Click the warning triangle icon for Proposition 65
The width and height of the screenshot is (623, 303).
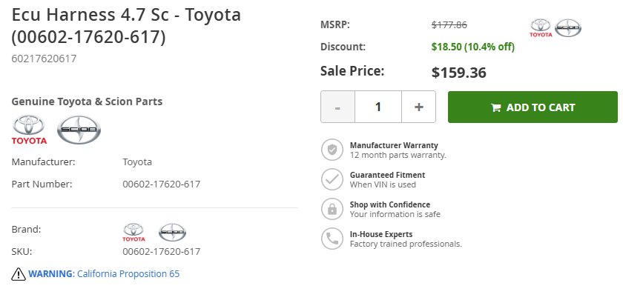click(x=19, y=274)
